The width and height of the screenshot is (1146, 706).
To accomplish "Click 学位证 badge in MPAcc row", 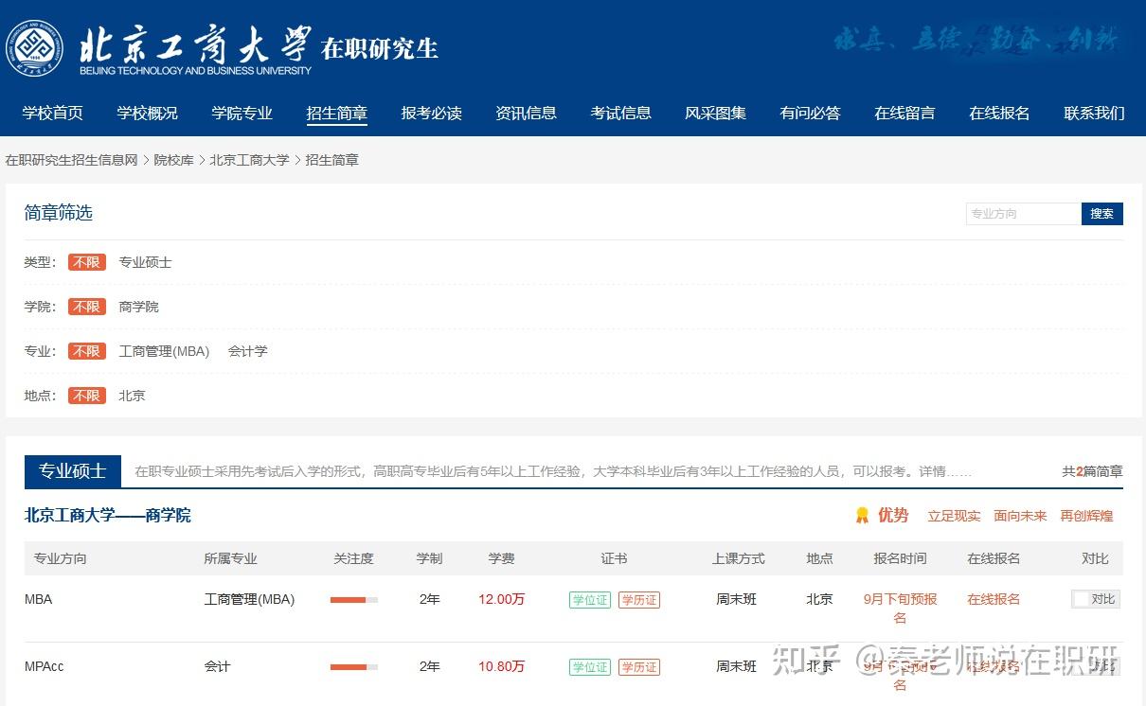I will pos(590,667).
